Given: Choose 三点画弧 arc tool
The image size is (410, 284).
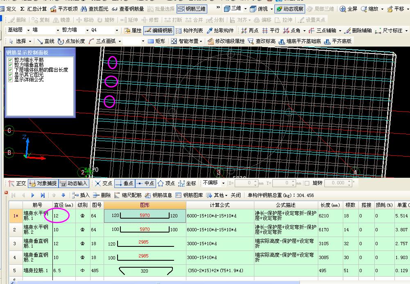Looking at the screenshot, I should pos(102,41).
